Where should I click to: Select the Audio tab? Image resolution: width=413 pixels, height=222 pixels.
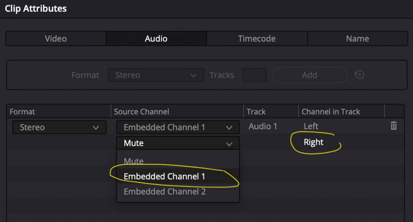tap(156, 39)
